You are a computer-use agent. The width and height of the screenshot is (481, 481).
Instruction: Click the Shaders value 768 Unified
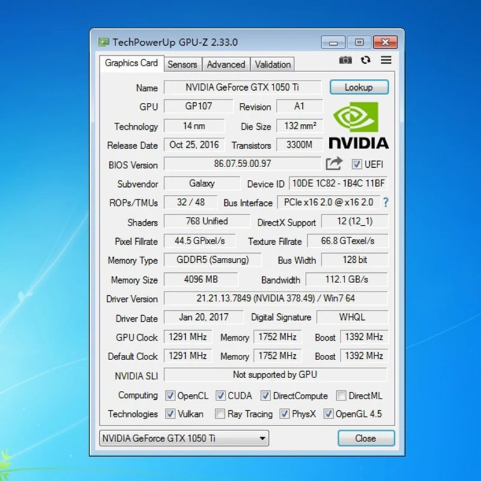207,221
